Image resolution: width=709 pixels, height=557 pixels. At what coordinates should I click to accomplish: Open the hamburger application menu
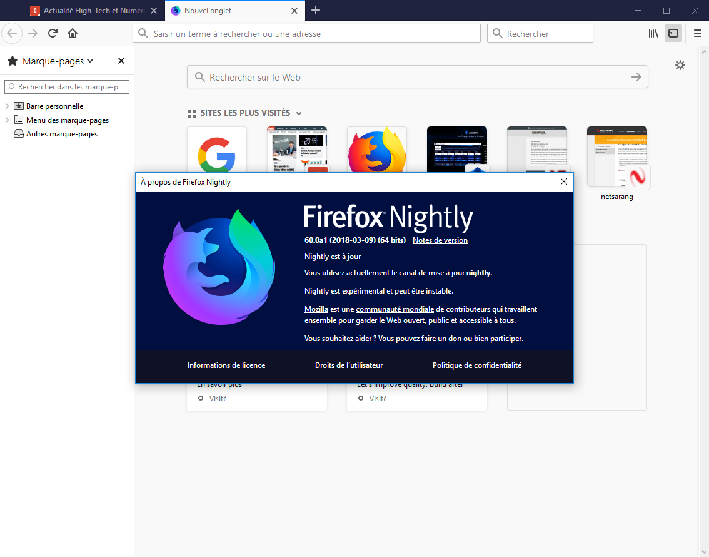tap(697, 33)
